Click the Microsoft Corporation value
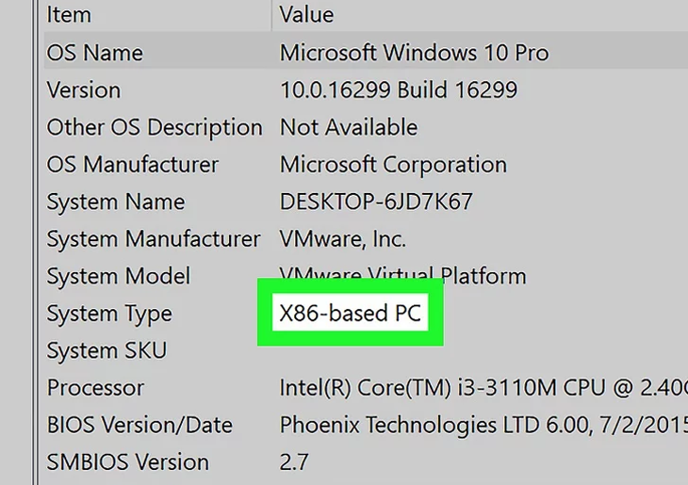This screenshot has height=485, width=688. (x=393, y=164)
